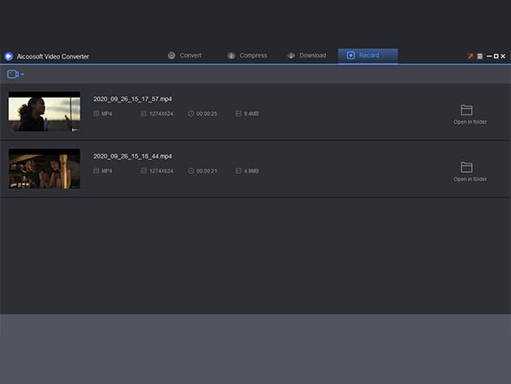
Task: Select the second recording's video thumbnail
Action: 44,169
